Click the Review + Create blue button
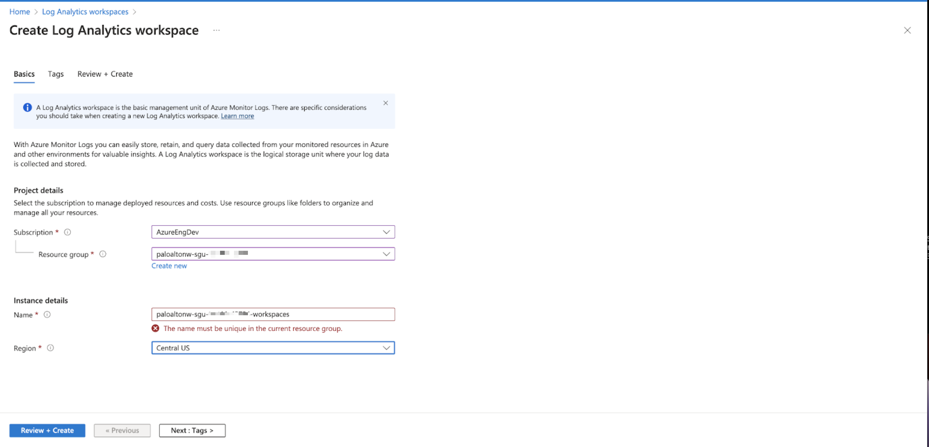This screenshot has height=447, width=929. [x=47, y=430]
